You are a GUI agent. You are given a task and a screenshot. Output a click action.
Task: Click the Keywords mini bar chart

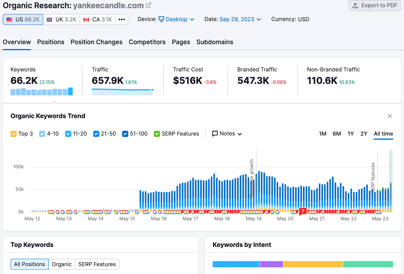(x=42, y=92)
